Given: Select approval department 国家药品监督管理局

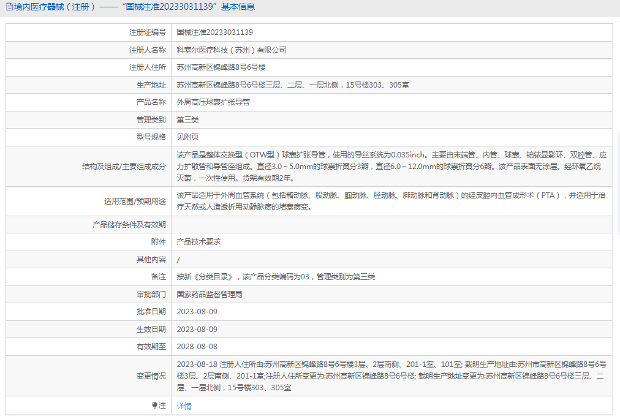Looking at the screenshot, I should (210, 294).
